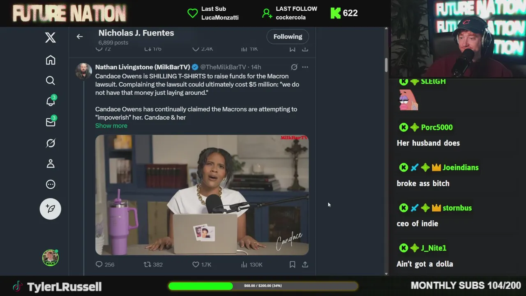Click the verified badge next to MilkBarTV
Viewport: 526px width, 296px height.
pos(195,67)
